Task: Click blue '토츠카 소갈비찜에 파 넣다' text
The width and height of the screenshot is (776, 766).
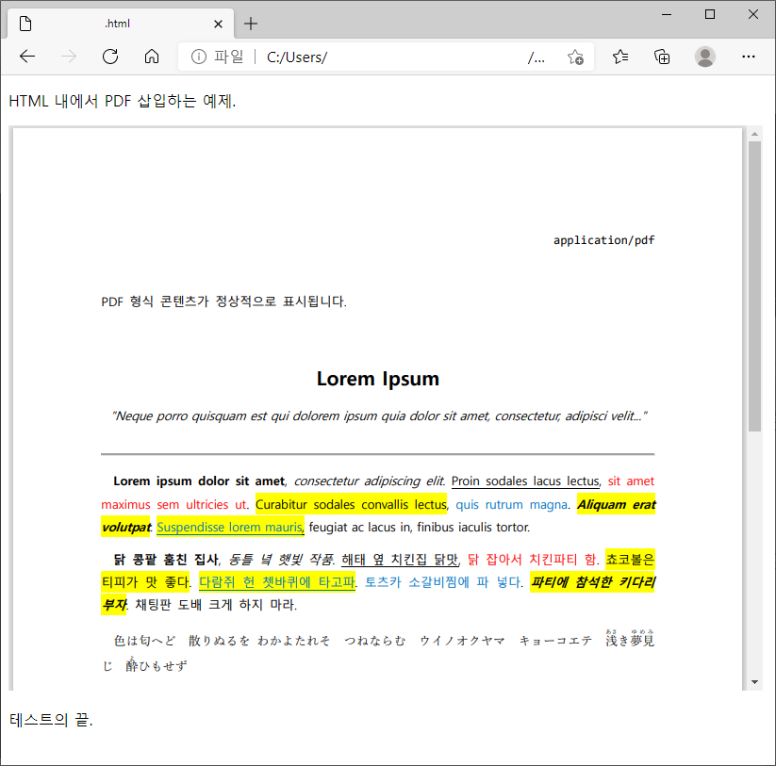Action: click(442, 582)
